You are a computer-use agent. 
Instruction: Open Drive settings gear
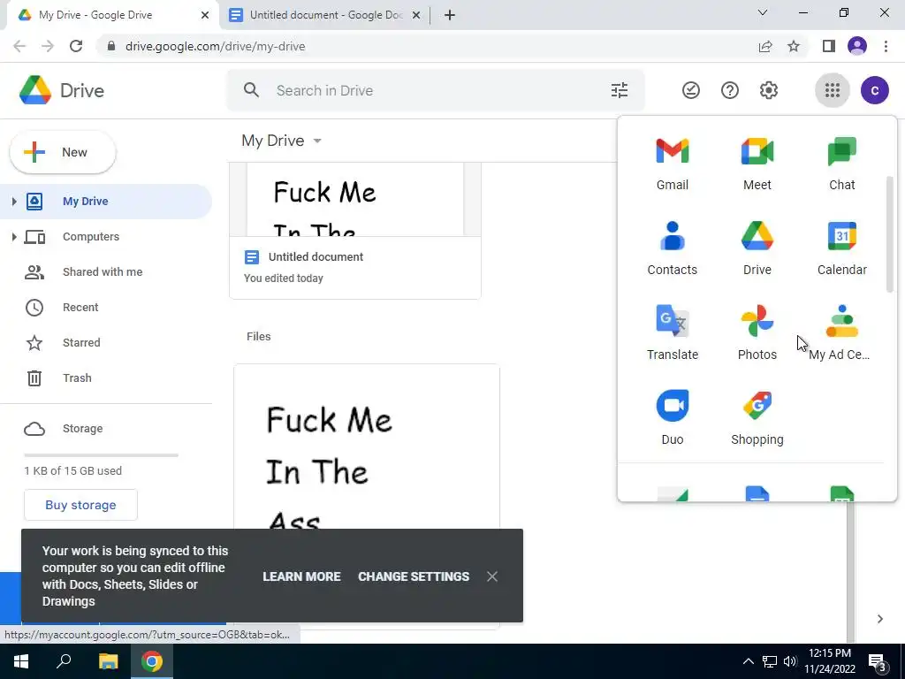[768, 90]
